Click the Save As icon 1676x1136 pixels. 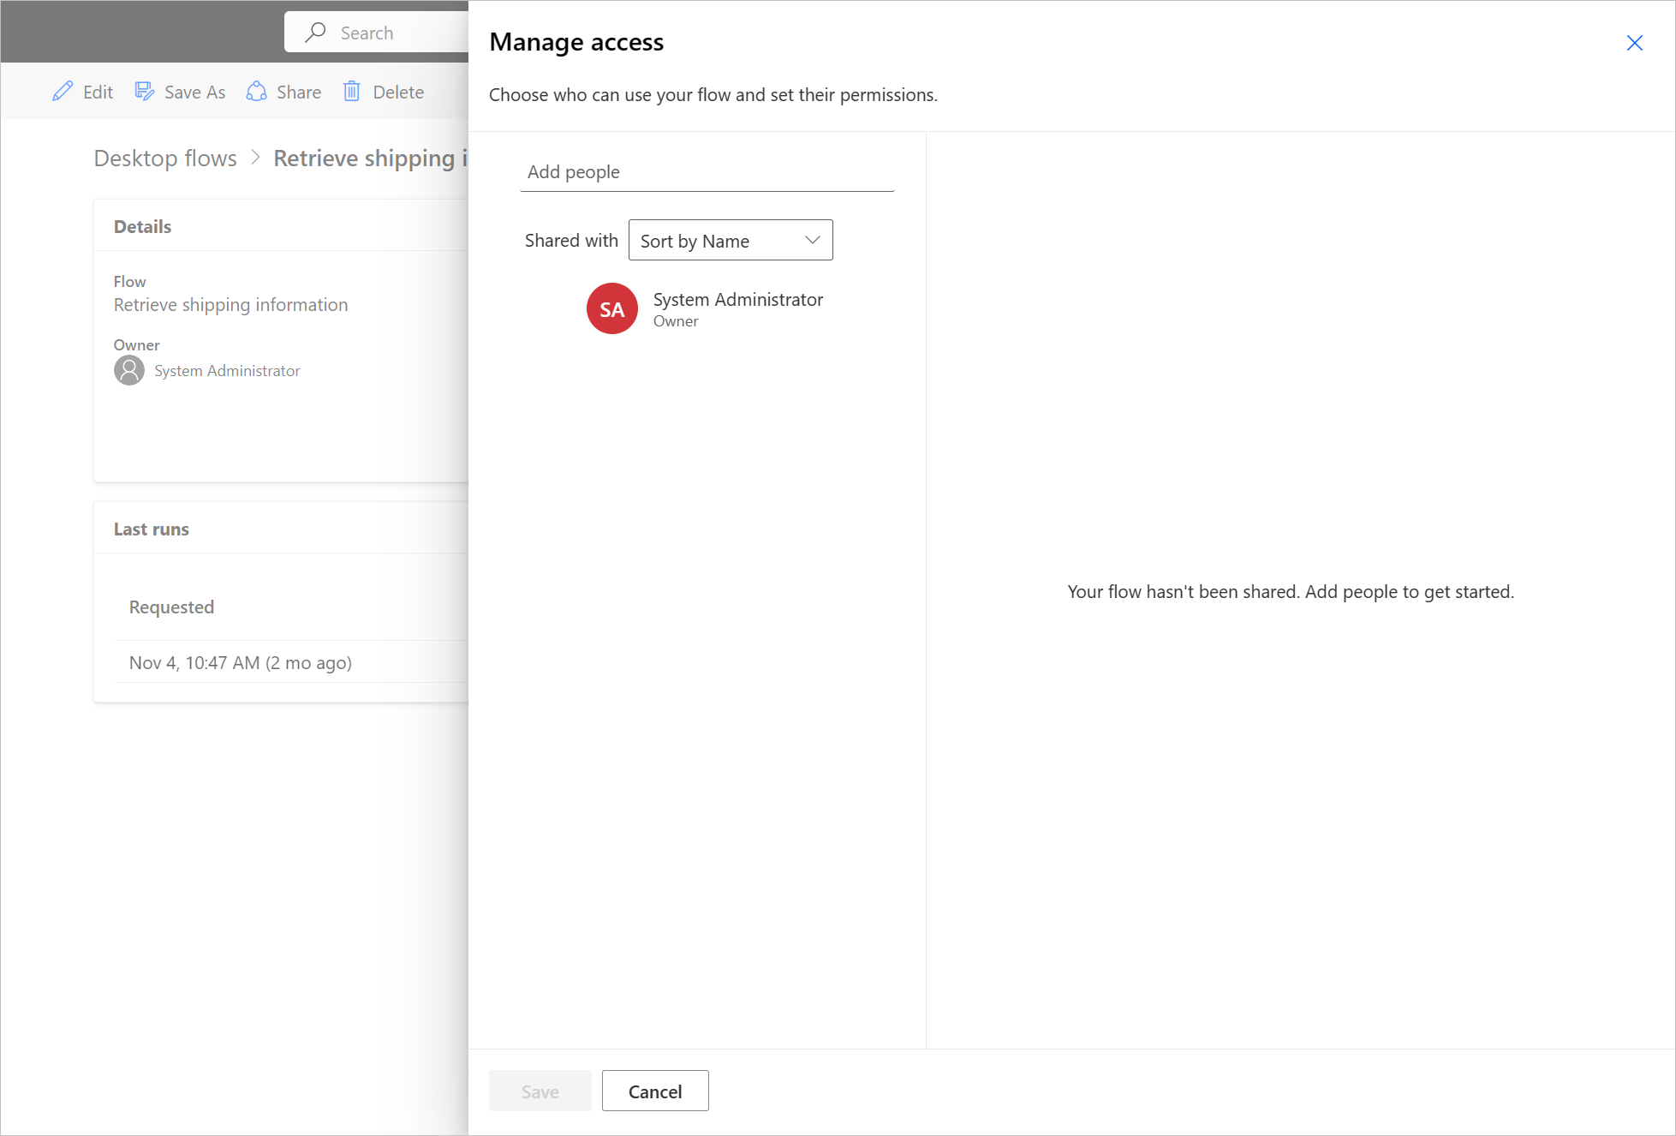click(x=143, y=92)
